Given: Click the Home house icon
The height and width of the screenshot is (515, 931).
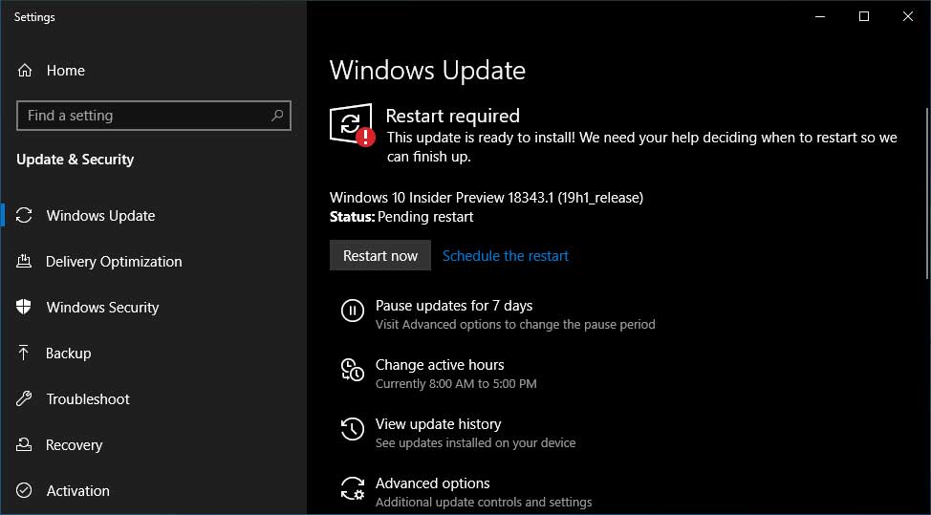Looking at the screenshot, I should pyautogui.click(x=24, y=71).
